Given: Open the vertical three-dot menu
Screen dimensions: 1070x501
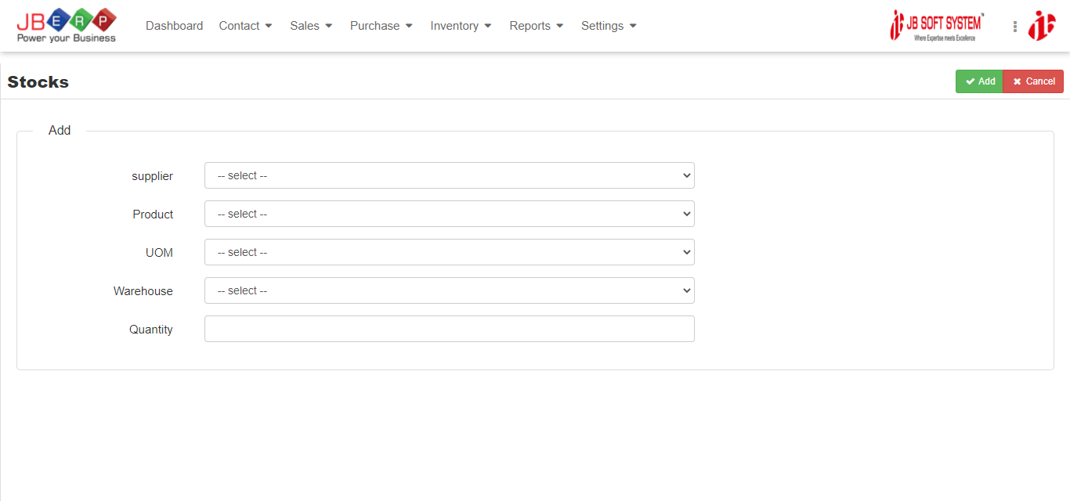Looking at the screenshot, I should pyautogui.click(x=1014, y=27).
